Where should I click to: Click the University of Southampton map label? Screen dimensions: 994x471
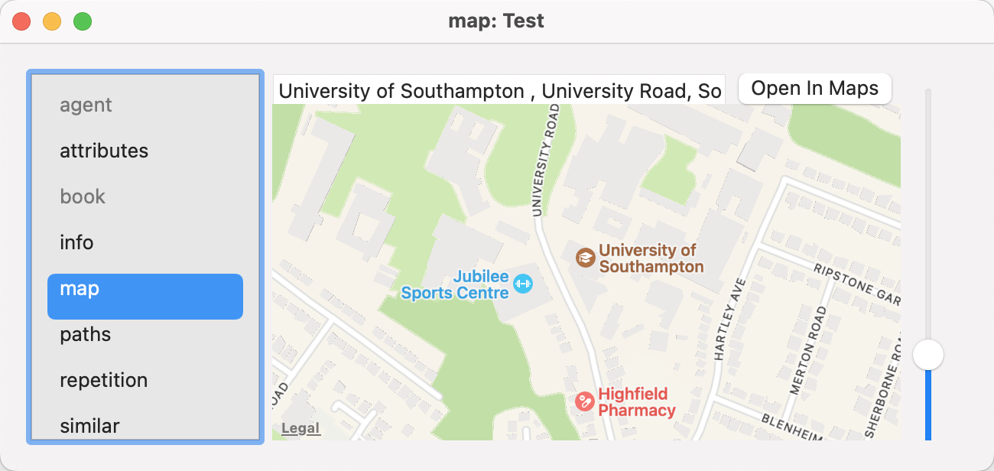(650, 258)
